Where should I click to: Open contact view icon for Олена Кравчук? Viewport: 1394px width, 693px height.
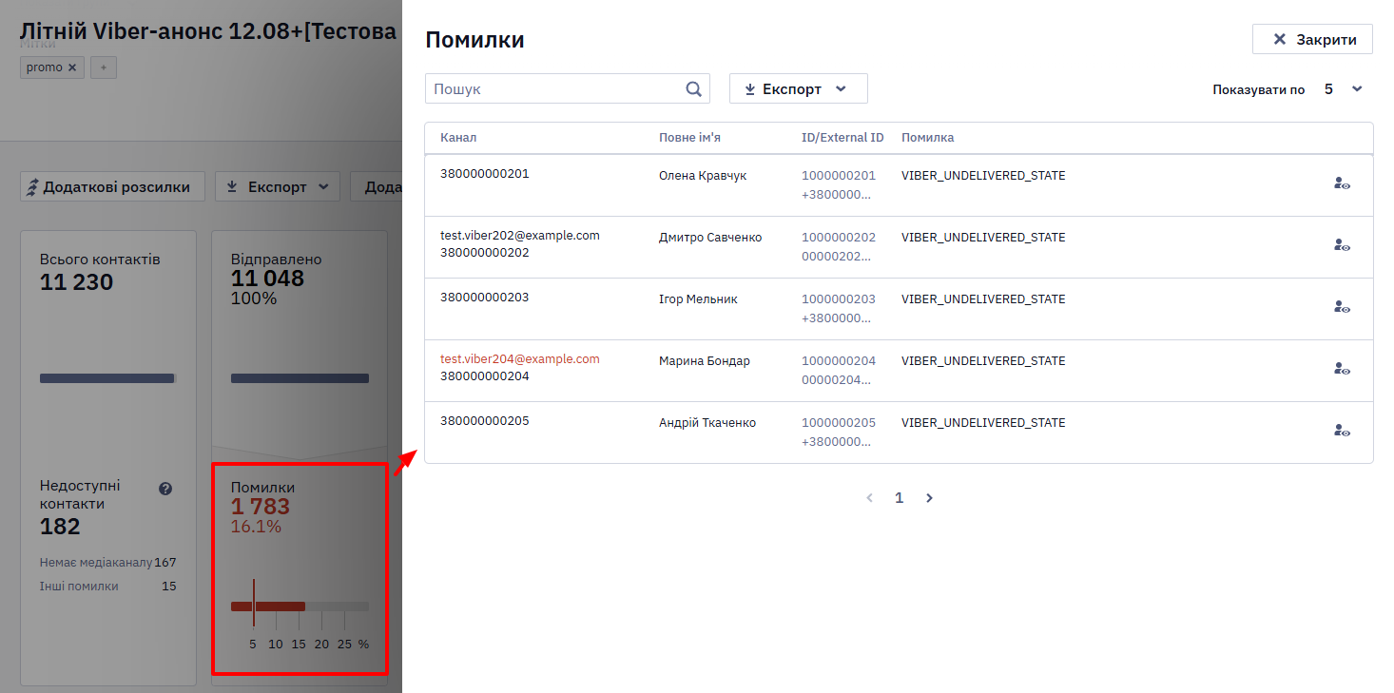[1342, 183]
